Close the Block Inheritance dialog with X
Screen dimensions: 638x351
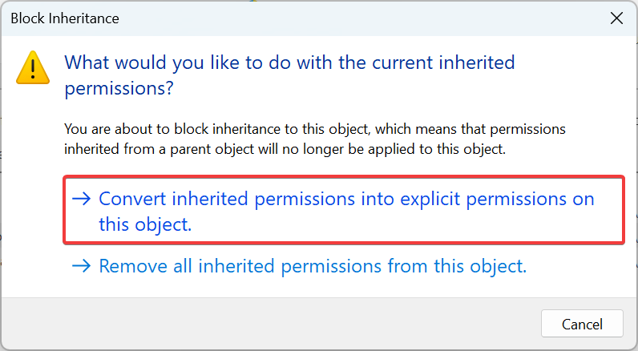pyautogui.click(x=616, y=18)
